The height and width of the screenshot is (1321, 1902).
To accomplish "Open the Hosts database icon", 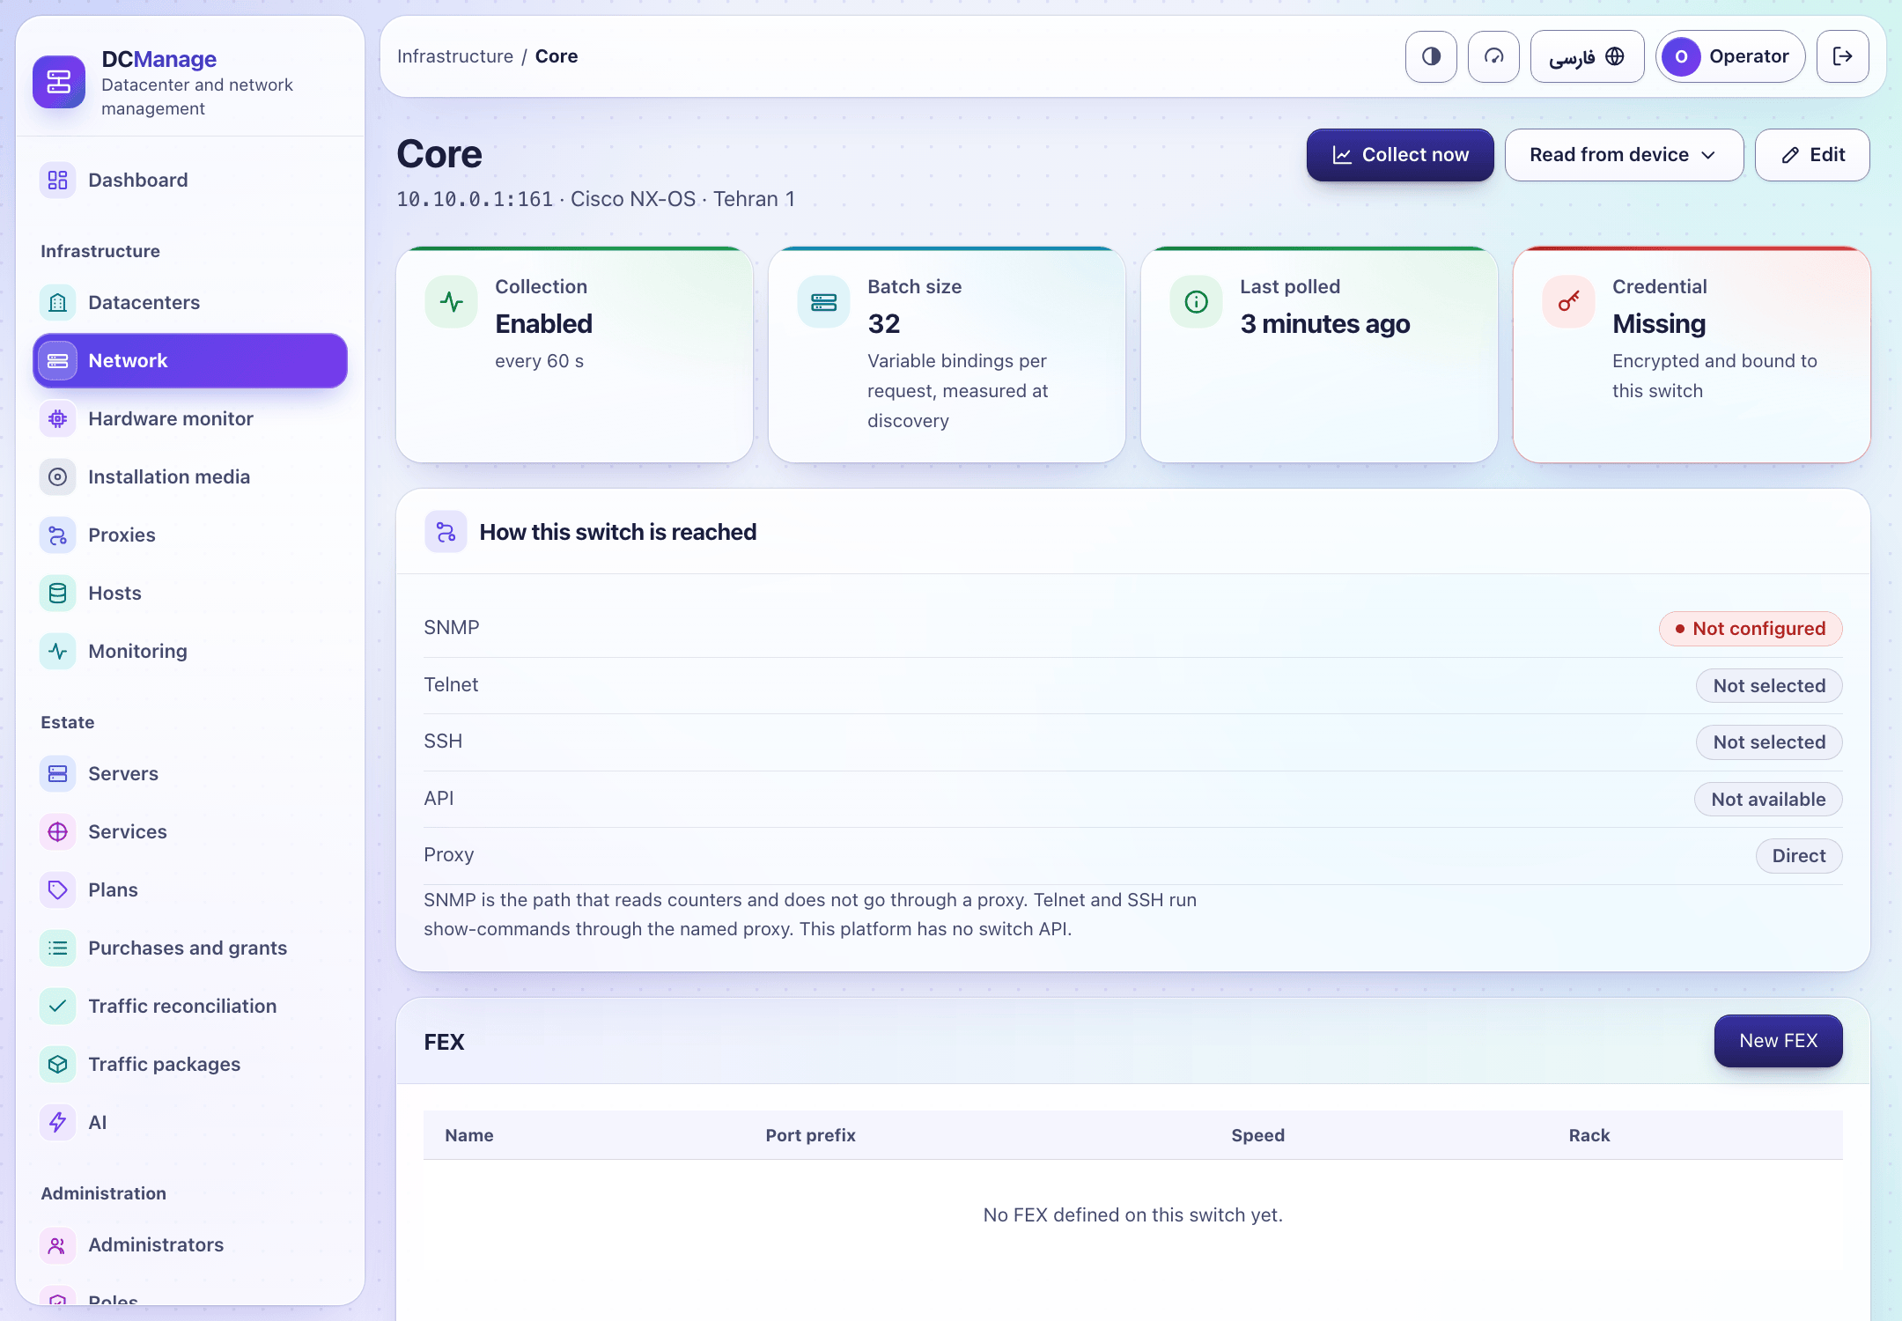I will tap(58, 594).
